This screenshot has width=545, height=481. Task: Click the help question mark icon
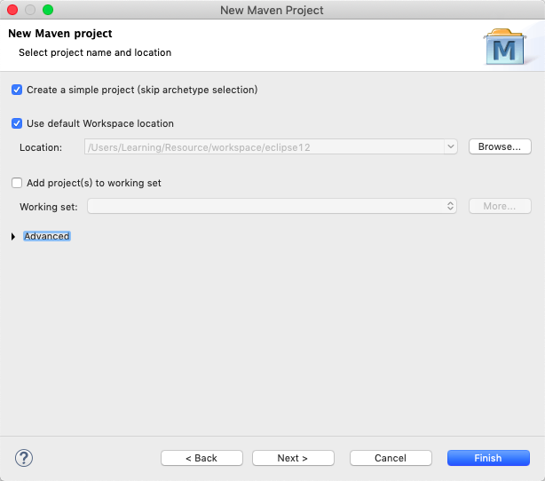pos(24,458)
